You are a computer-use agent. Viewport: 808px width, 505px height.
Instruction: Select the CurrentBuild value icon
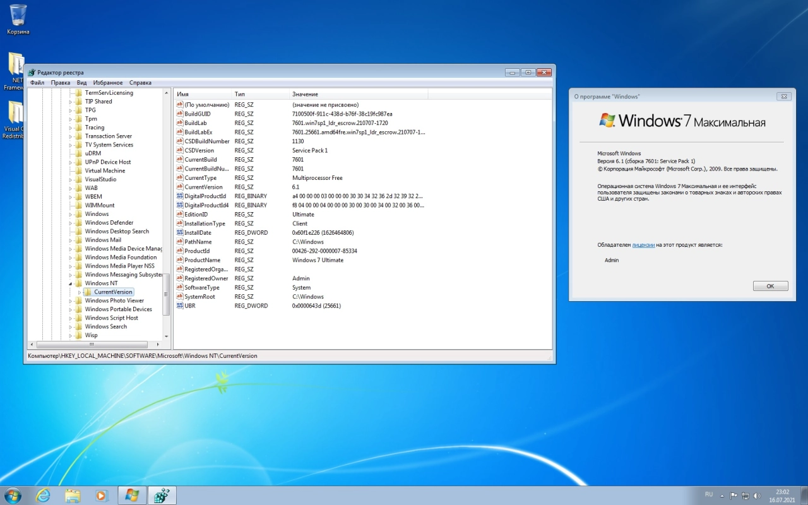pyautogui.click(x=179, y=160)
